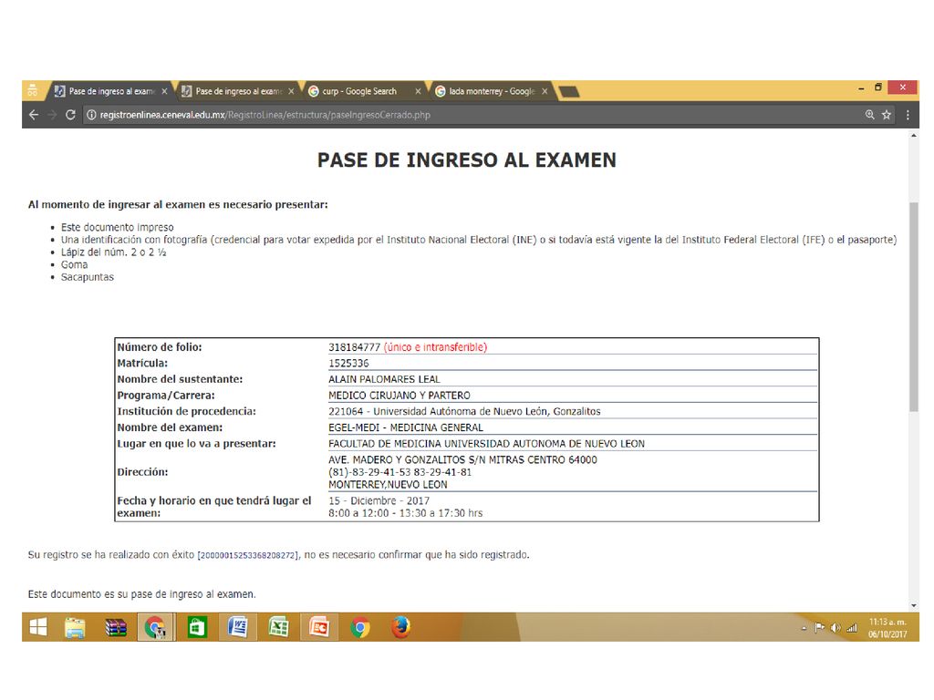This screenshot has width=934, height=700.
Task: Close the first Pase de ingreso tab
Action: pyautogui.click(x=164, y=92)
